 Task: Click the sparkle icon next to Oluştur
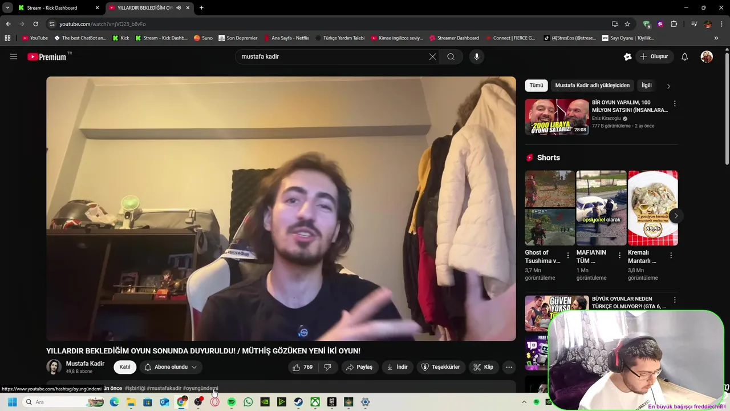point(627,57)
